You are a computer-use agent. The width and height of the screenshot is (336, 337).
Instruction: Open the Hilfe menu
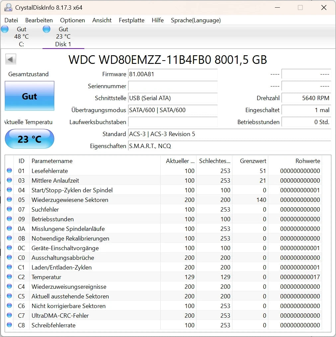157,20
